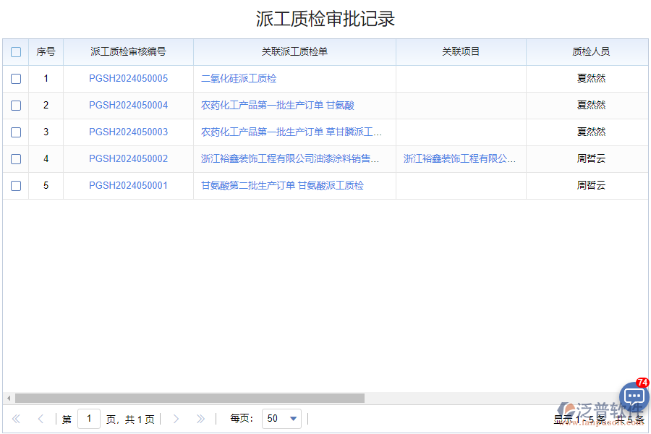Image resolution: width=651 pixels, height=434 pixels.
Task: Click the horizontal scrollbar thumb
Action: tap(188, 396)
